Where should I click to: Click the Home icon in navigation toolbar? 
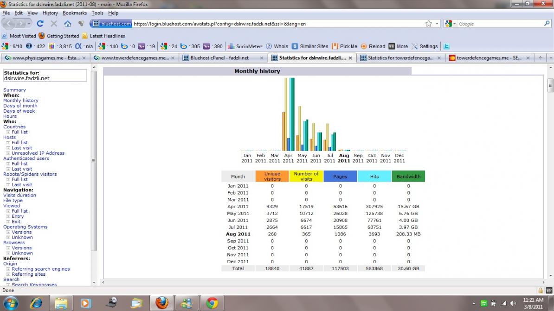click(x=68, y=24)
